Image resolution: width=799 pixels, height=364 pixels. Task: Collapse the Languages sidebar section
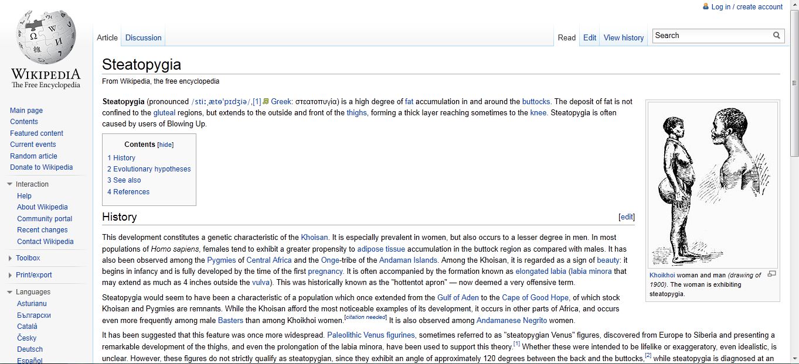[10, 292]
